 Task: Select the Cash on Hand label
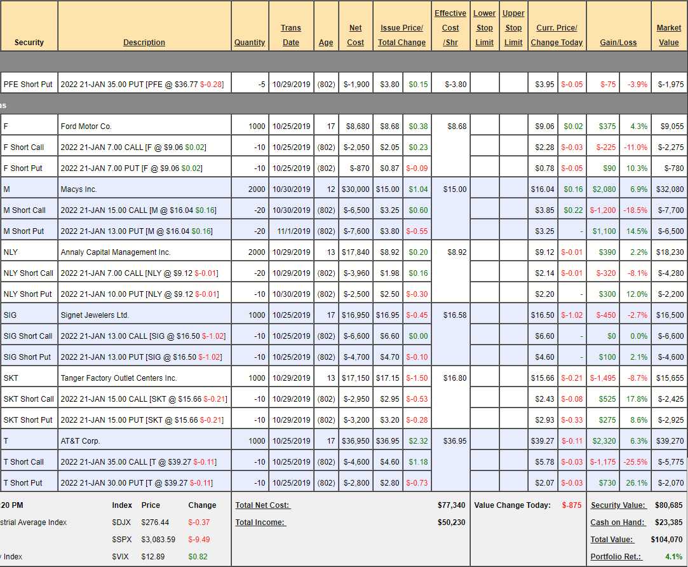pos(617,523)
